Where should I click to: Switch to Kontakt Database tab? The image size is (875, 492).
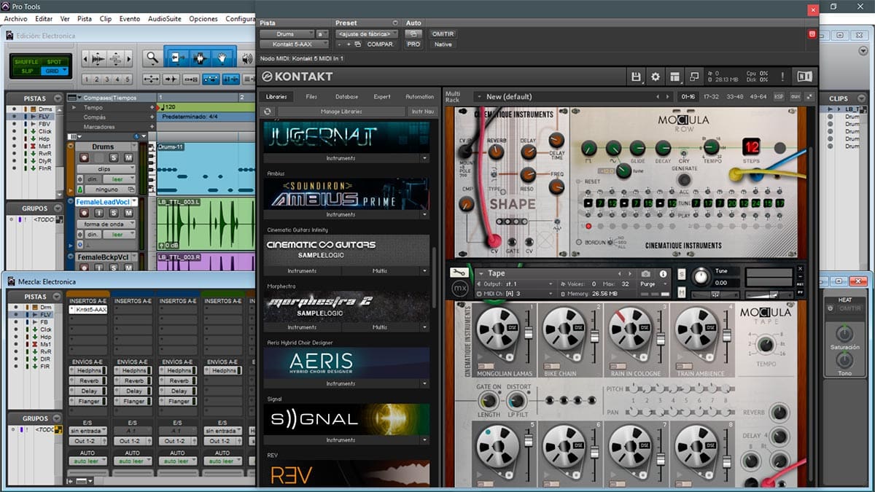346,96
